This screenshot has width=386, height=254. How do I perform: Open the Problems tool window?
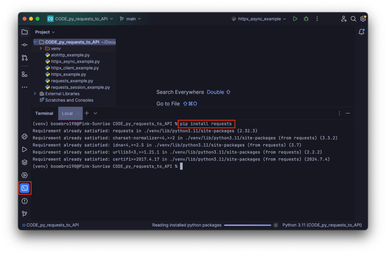pyautogui.click(x=24, y=201)
